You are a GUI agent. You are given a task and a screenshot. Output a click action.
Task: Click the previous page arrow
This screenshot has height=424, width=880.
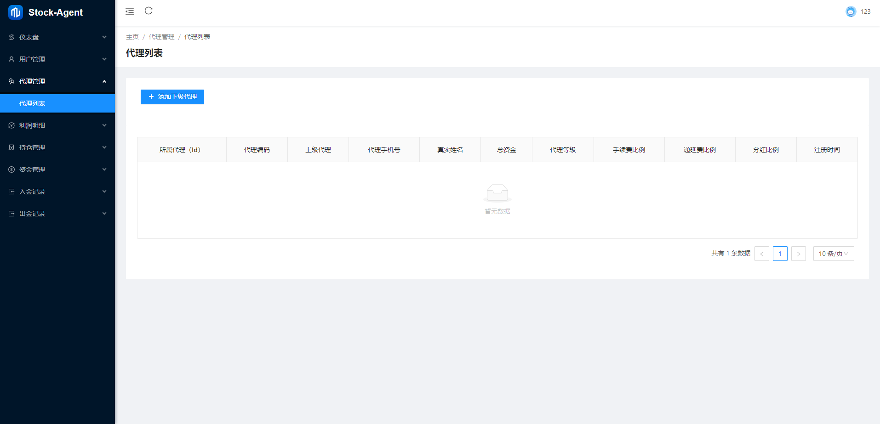(761, 254)
